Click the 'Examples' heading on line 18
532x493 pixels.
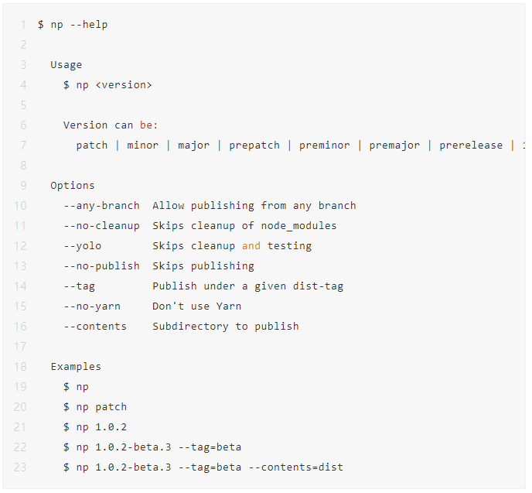point(76,367)
